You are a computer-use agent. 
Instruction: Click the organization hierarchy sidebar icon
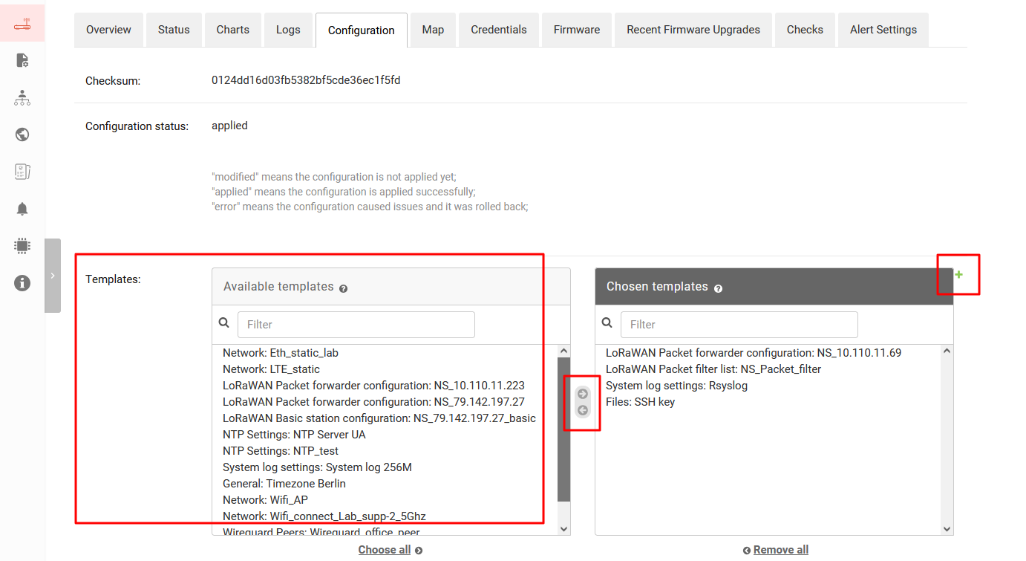(22, 97)
